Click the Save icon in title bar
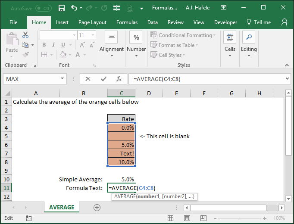294x224 pixels. tap(62, 8)
